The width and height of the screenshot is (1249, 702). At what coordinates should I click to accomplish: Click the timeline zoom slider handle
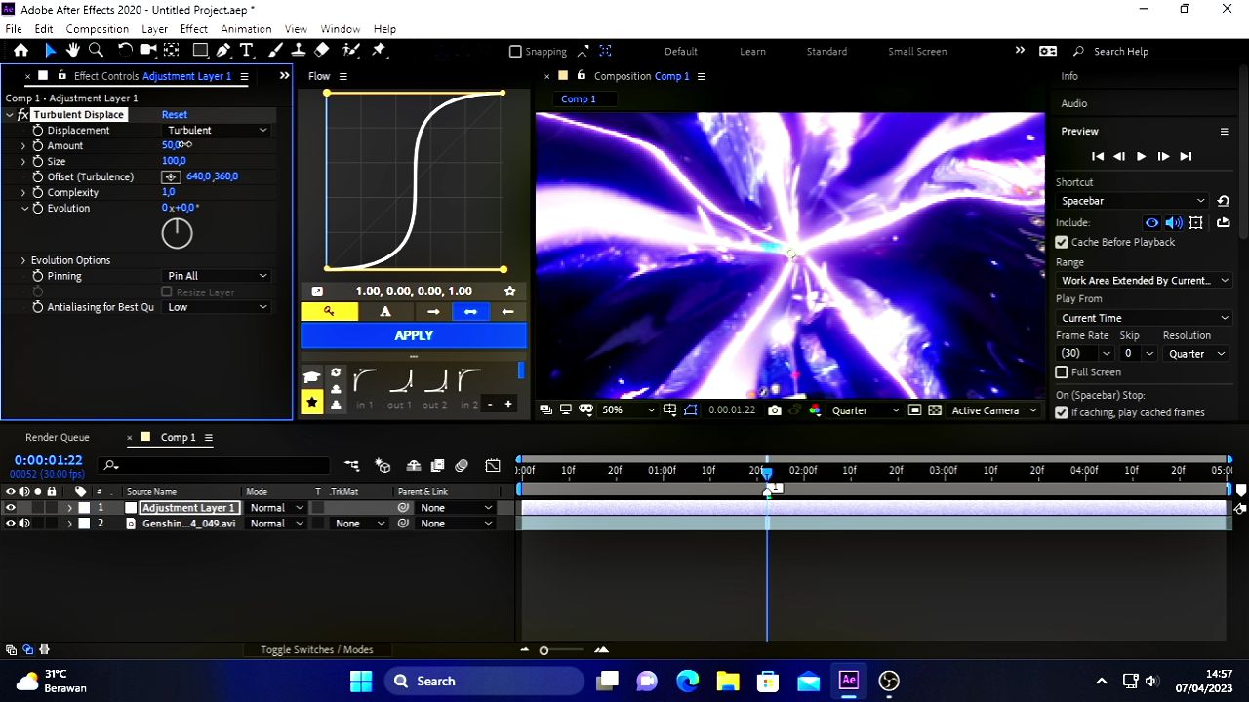[544, 650]
